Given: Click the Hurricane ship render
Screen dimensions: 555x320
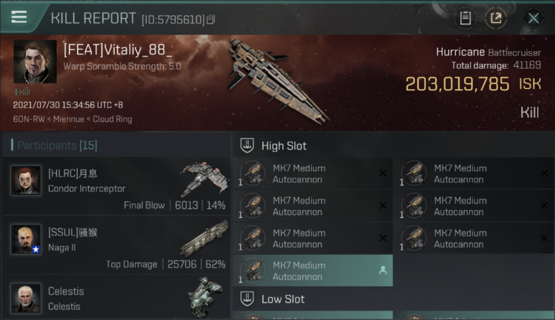Looking at the screenshot, I should (x=277, y=79).
